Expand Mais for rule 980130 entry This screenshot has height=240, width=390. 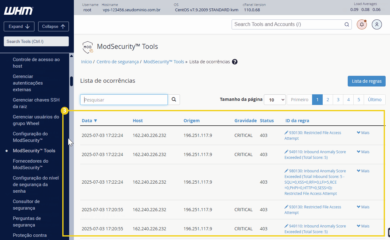(363, 171)
